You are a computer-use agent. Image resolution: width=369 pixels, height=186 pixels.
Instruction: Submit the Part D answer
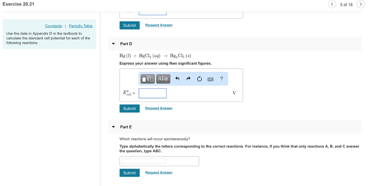point(129,108)
